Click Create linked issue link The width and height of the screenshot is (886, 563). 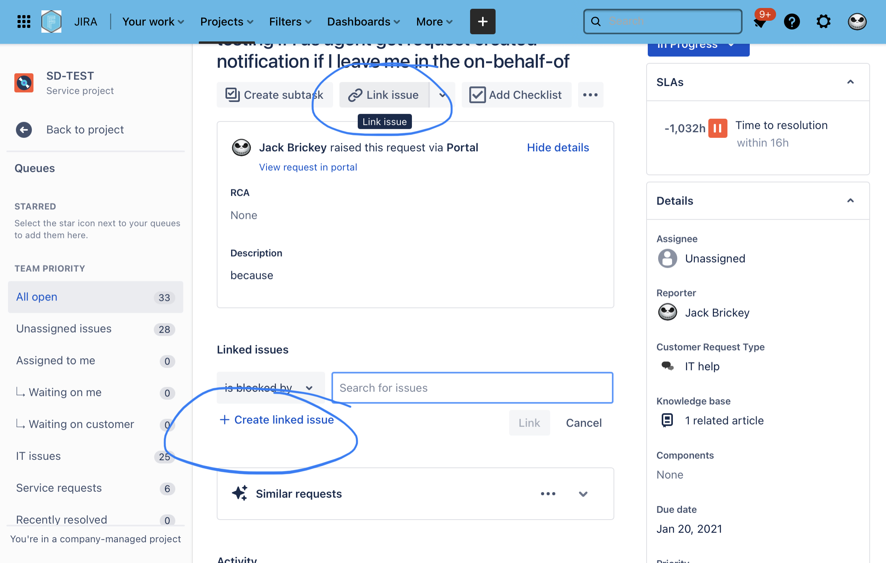pyautogui.click(x=277, y=420)
